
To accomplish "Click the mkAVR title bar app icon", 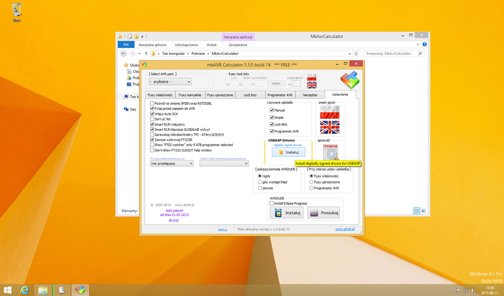I will tap(145, 64).
